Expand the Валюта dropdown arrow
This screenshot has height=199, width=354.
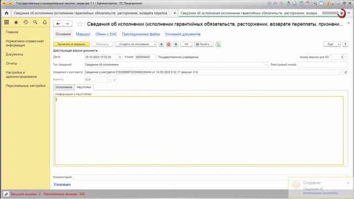coord(110,80)
